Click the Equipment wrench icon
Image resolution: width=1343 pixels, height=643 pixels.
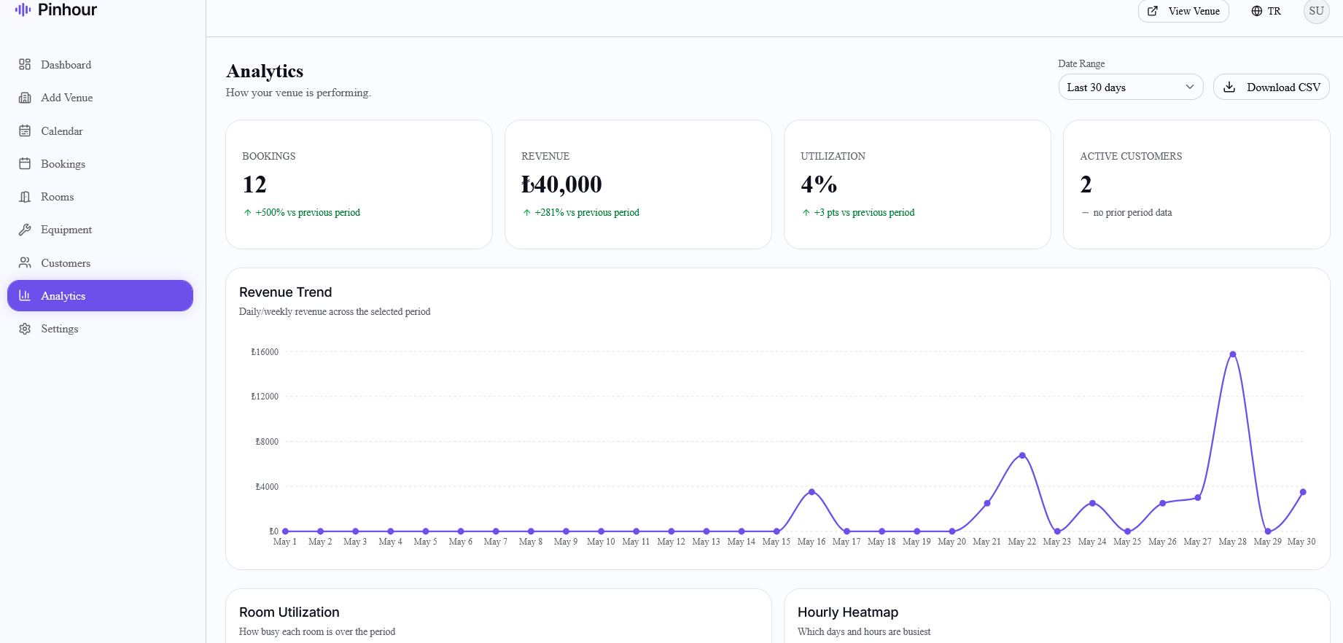25,230
